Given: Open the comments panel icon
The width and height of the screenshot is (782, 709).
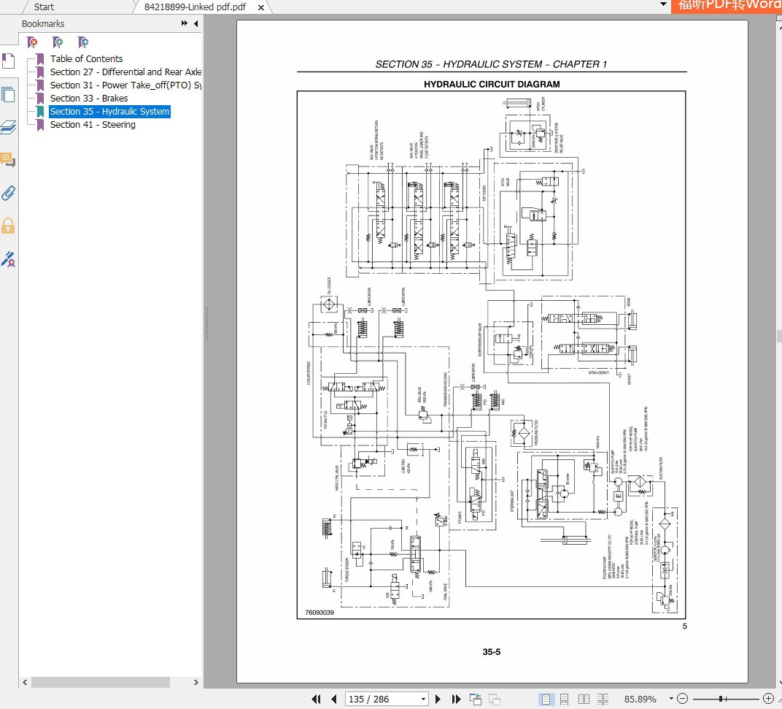Looking at the screenshot, I should (x=8, y=161).
